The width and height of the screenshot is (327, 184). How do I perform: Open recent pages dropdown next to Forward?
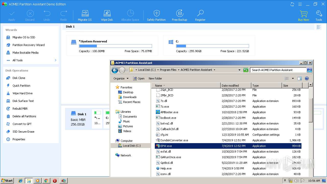[x=127, y=70]
